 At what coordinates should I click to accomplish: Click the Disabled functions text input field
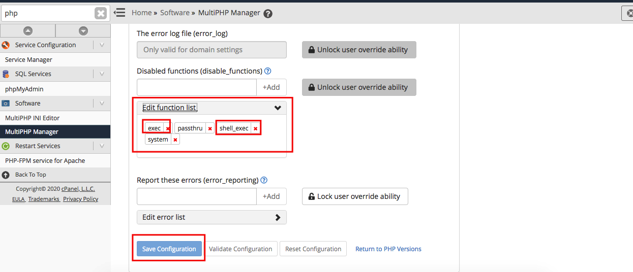click(196, 87)
